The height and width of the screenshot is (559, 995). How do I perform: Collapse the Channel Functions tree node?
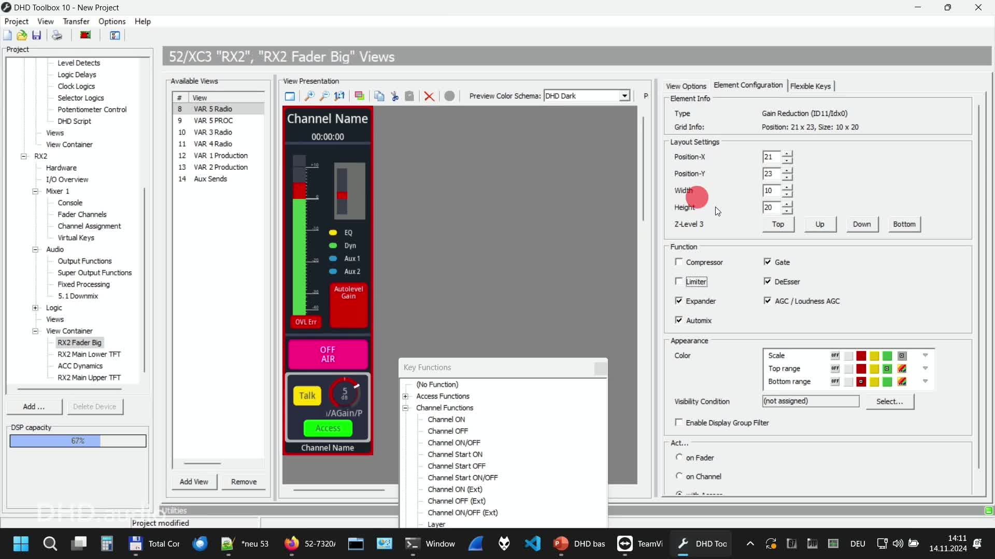tap(406, 408)
